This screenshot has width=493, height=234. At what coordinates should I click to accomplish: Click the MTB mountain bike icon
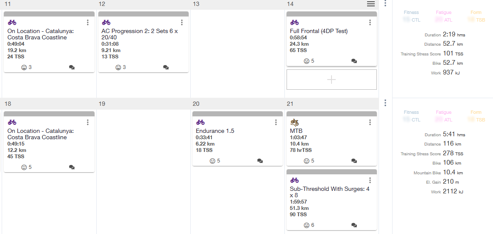pyautogui.click(x=295, y=122)
